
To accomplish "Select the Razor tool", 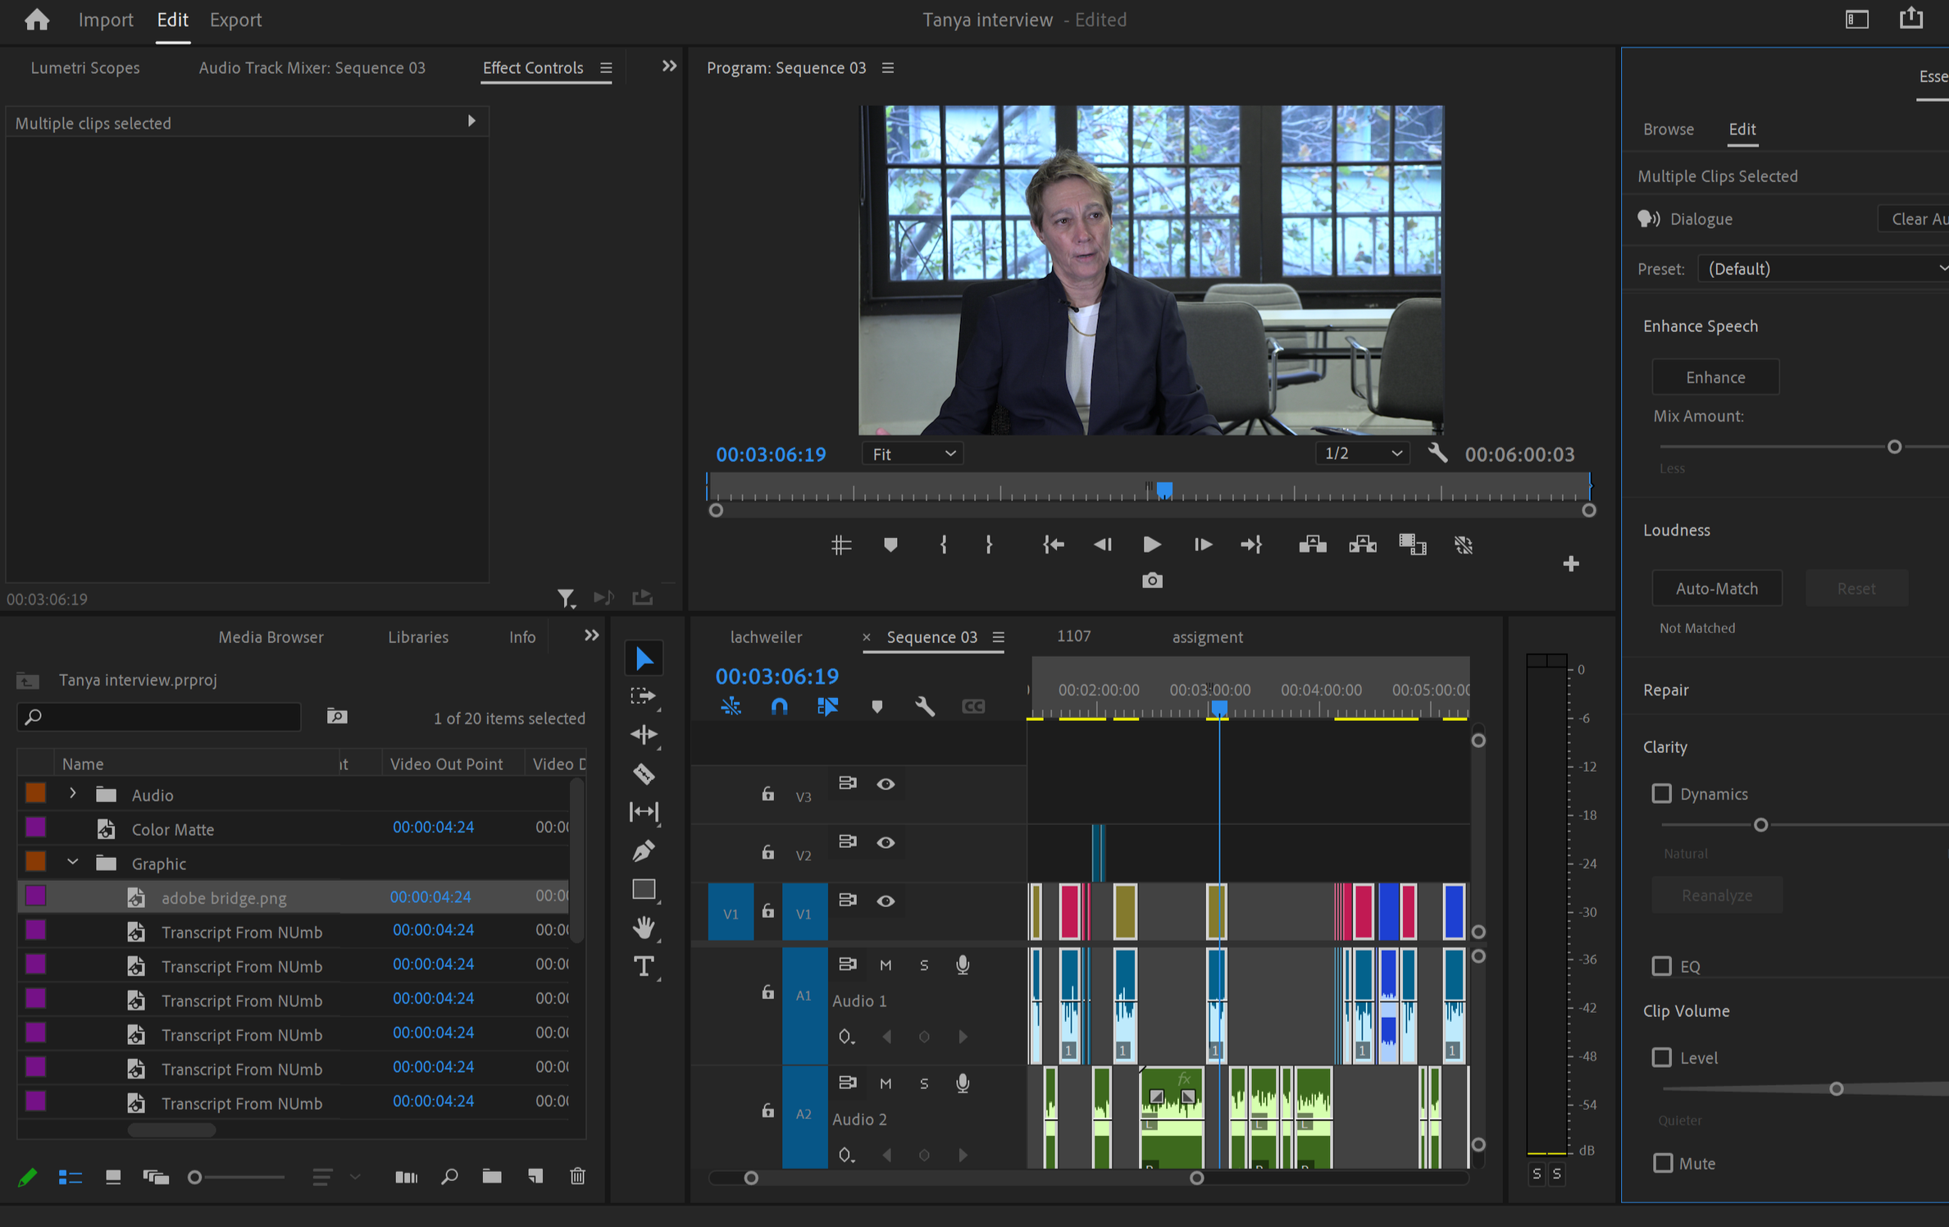I will (644, 773).
